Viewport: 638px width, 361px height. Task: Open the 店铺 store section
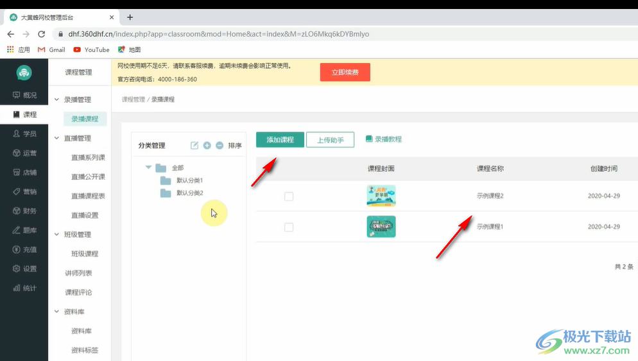(x=24, y=173)
